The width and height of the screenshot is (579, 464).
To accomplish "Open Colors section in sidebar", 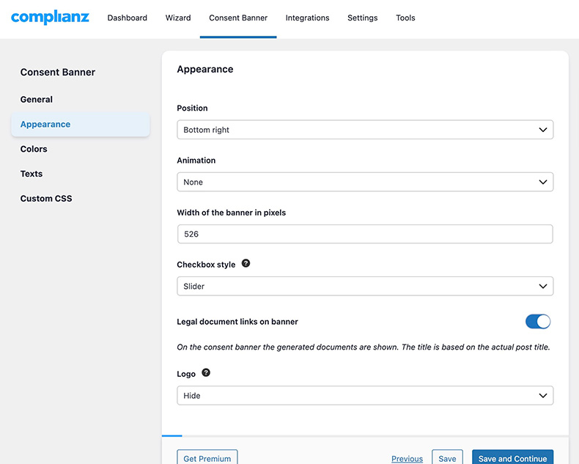I will (x=34, y=149).
